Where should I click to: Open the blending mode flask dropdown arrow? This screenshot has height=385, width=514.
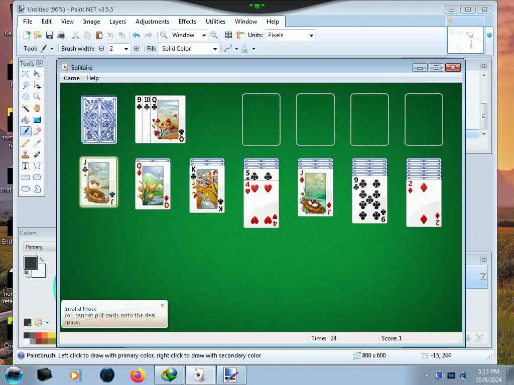coord(253,49)
